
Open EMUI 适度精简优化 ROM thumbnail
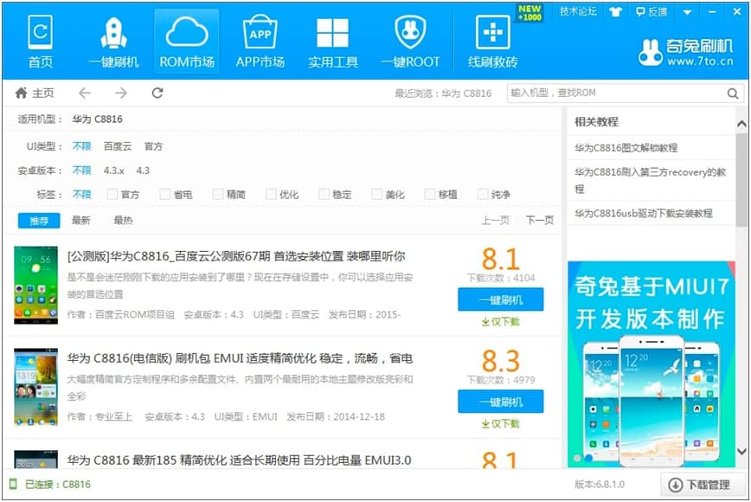point(36,387)
